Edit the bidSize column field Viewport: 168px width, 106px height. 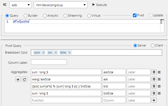tap(114, 93)
